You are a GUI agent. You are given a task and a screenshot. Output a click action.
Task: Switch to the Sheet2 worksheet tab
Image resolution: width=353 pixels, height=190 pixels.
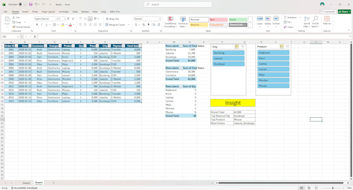(x=26, y=183)
